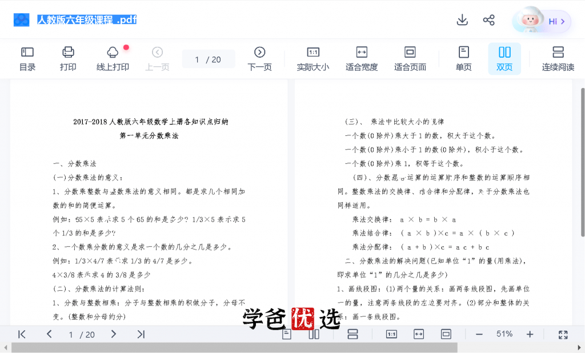The image size is (585, 353).
Task: Click the horizontal scrollbar right arrow
Action: coord(579,347)
